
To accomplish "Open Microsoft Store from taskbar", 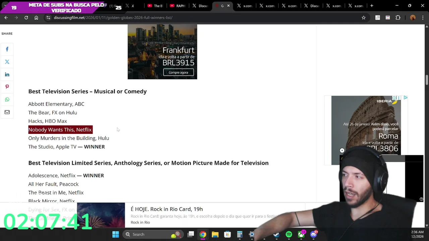I will point(227,234).
